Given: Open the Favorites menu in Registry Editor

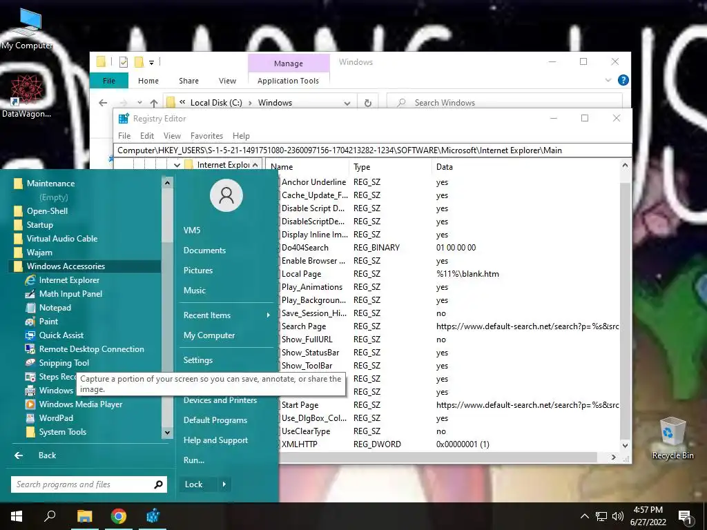Looking at the screenshot, I should [206, 136].
